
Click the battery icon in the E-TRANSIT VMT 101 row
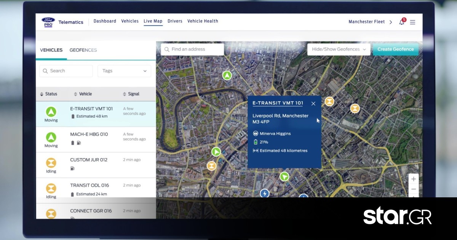(x=73, y=117)
